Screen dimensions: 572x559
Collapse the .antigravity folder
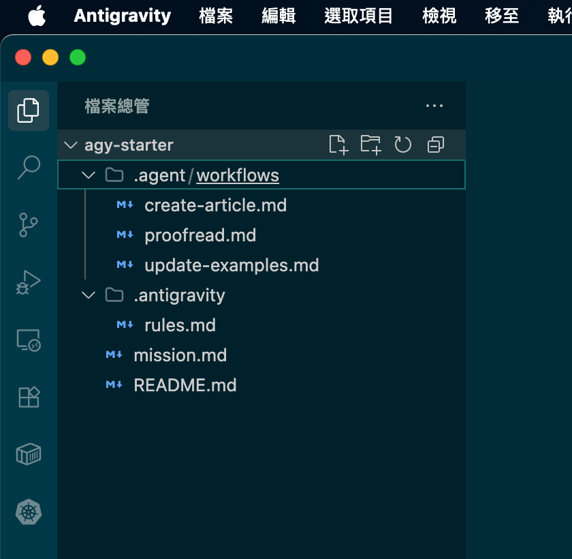[x=88, y=295]
